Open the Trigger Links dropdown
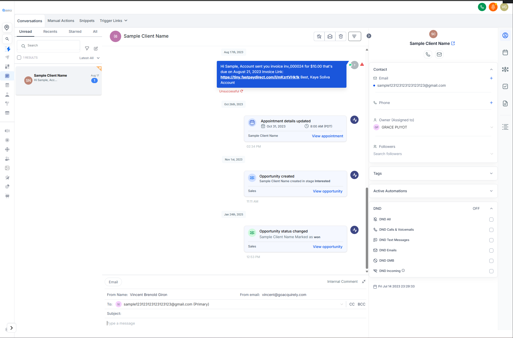 (x=114, y=21)
